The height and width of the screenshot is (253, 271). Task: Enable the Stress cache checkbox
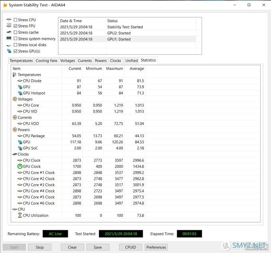pyautogui.click(x=16, y=32)
